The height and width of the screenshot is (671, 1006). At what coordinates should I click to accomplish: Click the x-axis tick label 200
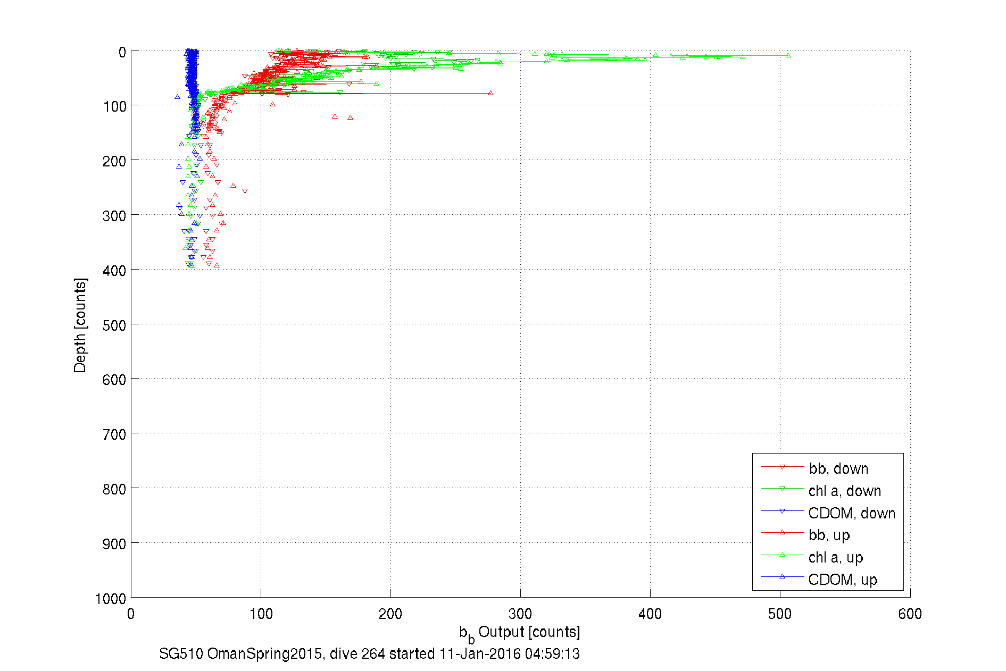[390, 614]
